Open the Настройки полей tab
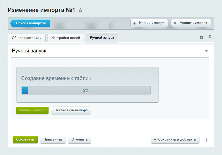 pos(66,38)
